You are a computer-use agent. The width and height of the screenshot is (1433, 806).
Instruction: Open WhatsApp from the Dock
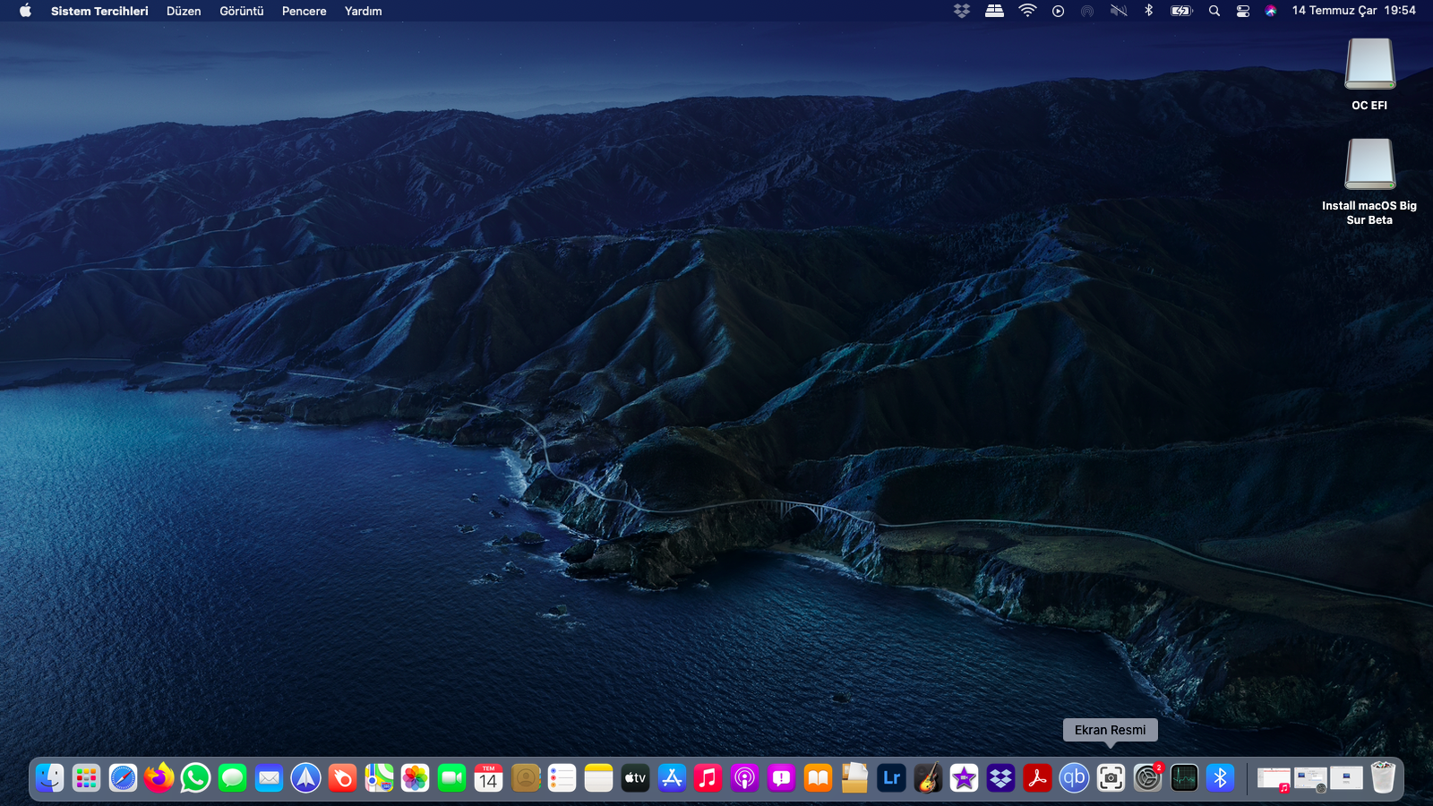tap(196, 777)
